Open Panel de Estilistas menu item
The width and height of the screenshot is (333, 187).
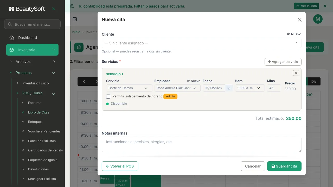42,141
